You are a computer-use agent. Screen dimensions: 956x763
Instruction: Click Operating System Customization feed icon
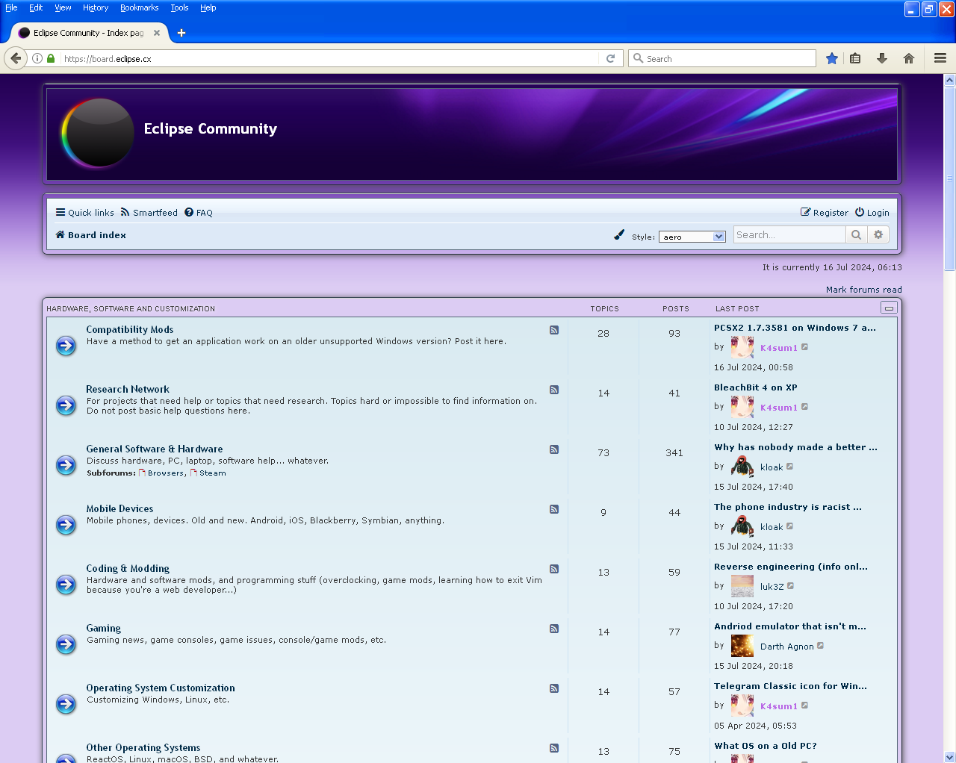coord(554,688)
